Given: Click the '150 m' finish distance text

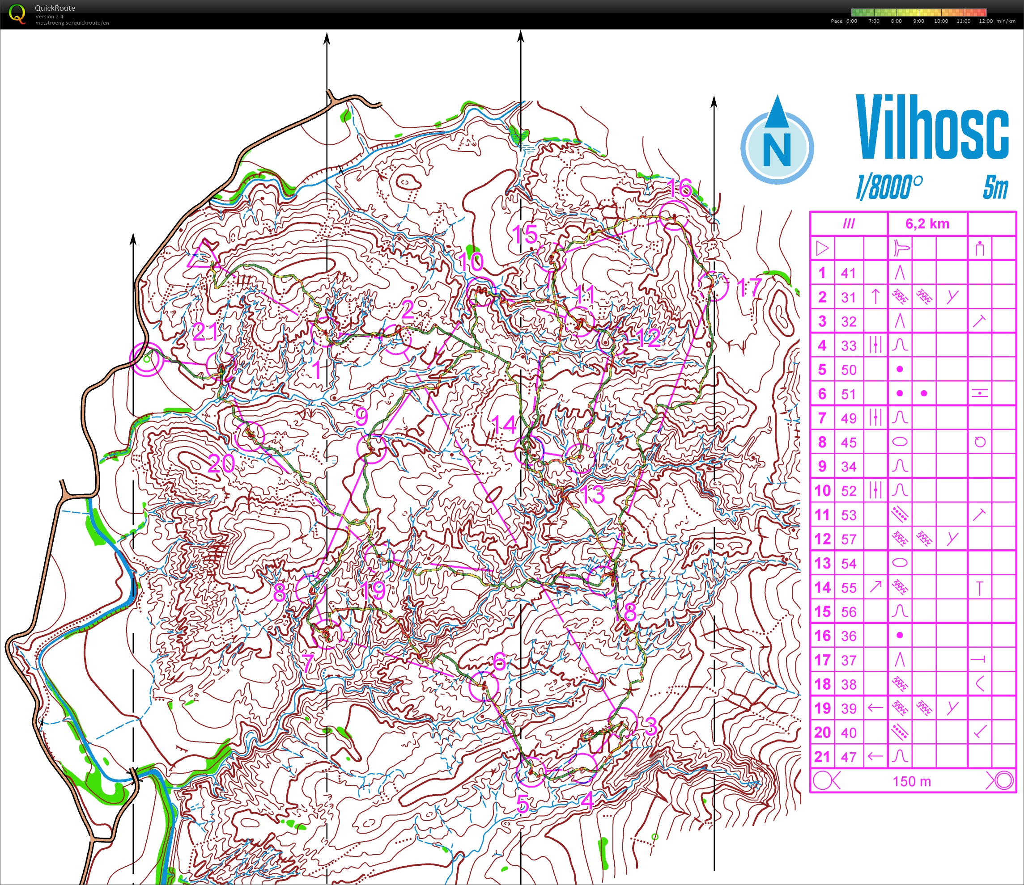Looking at the screenshot, I should click(x=912, y=781).
